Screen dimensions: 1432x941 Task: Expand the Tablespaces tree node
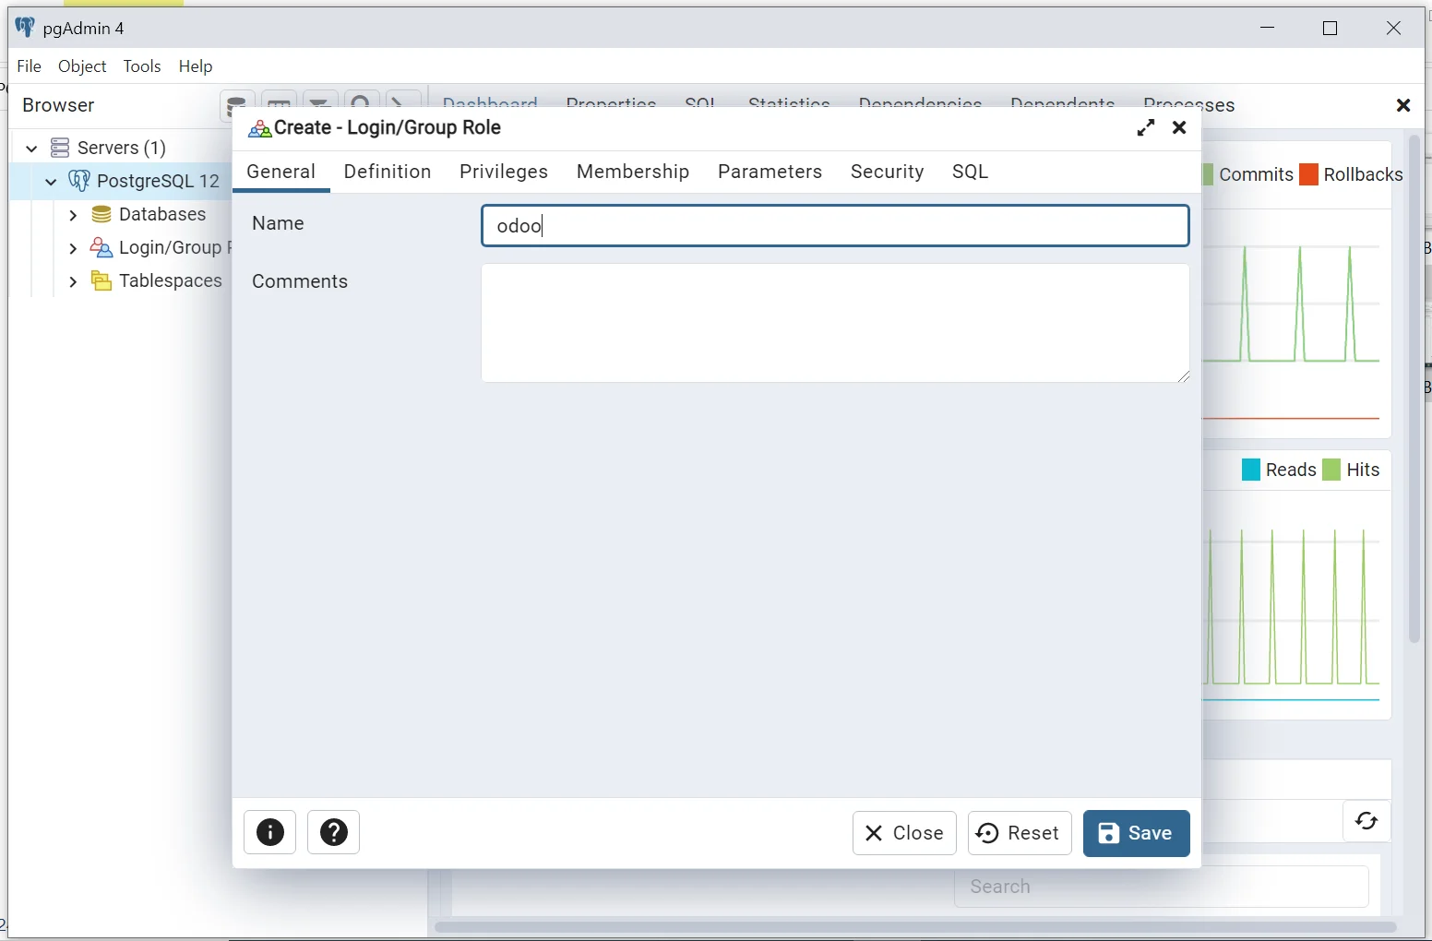pos(73,281)
